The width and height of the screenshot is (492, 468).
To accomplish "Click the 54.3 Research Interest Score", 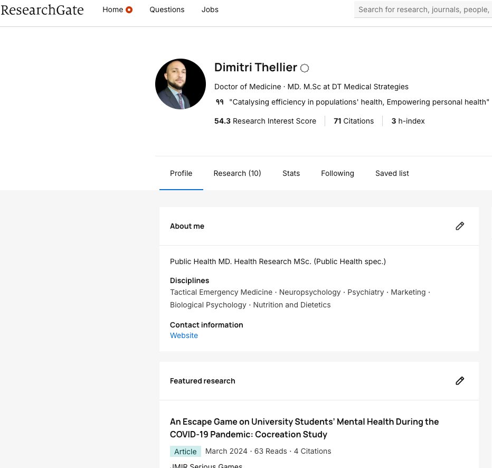I will tap(265, 121).
